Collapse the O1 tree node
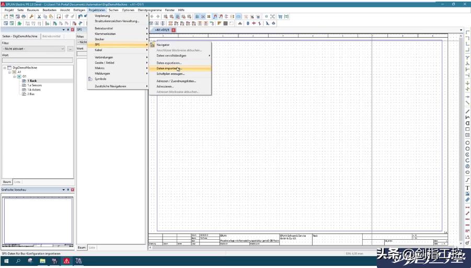The height and width of the screenshot is (268, 471). (x=14, y=76)
